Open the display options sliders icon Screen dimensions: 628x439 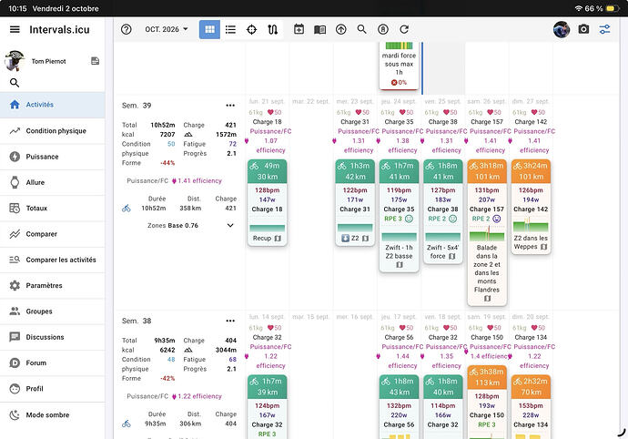click(604, 29)
